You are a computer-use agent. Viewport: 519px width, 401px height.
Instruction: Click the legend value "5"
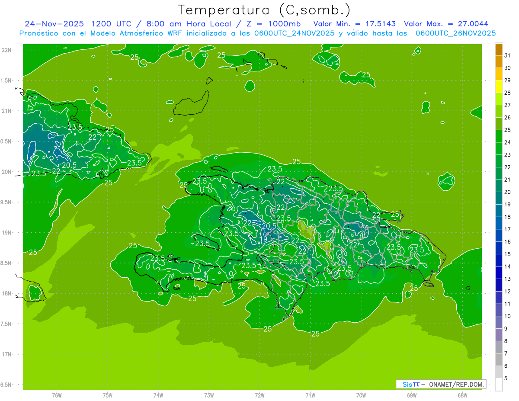[506, 379]
